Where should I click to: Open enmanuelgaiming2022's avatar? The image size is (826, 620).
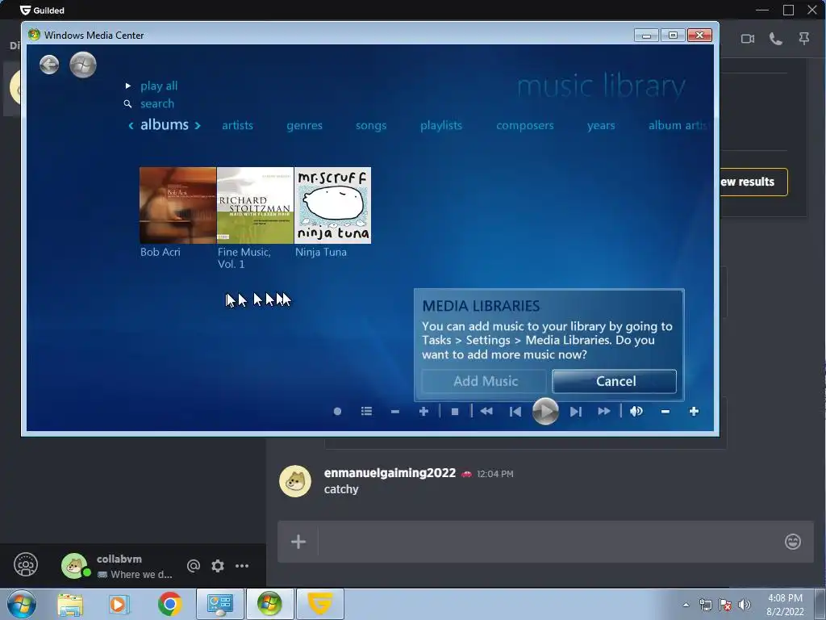coord(295,481)
